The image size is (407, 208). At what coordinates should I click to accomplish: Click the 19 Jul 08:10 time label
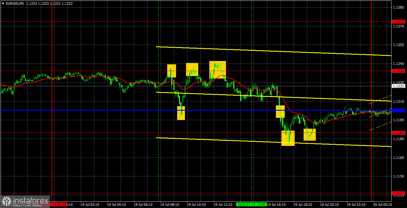coord(170,204)
